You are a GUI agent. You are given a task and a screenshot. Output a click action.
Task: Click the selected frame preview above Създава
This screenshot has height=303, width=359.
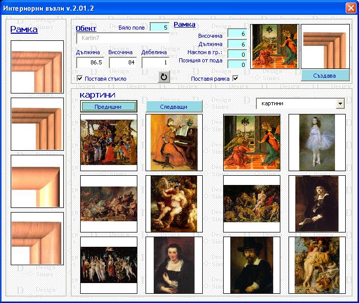click(325, 46)
